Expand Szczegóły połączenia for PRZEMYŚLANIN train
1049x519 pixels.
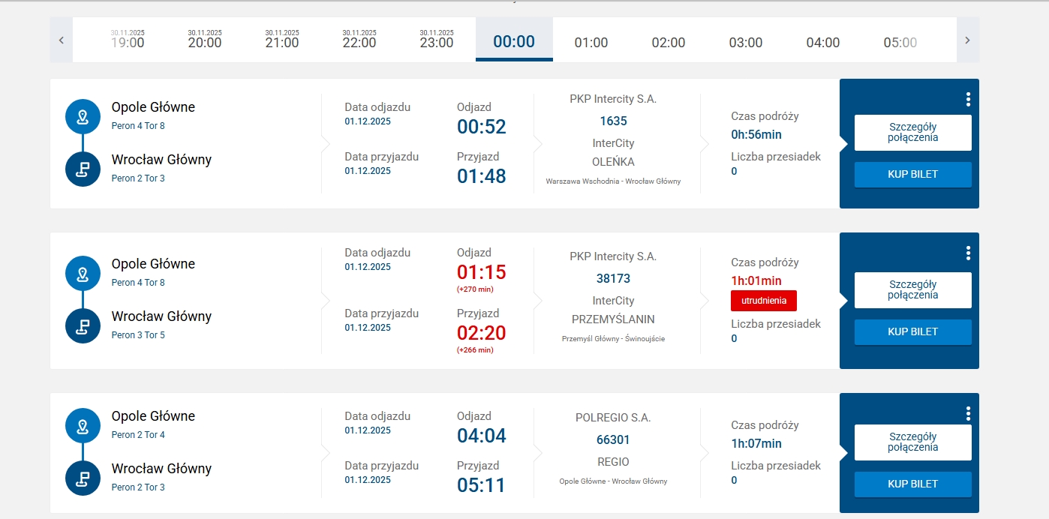[x=912, y=289]
